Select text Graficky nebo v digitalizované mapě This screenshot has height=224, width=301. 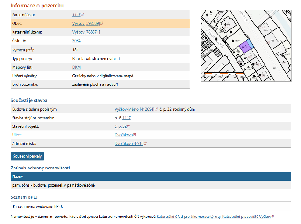tap(103, 76)
